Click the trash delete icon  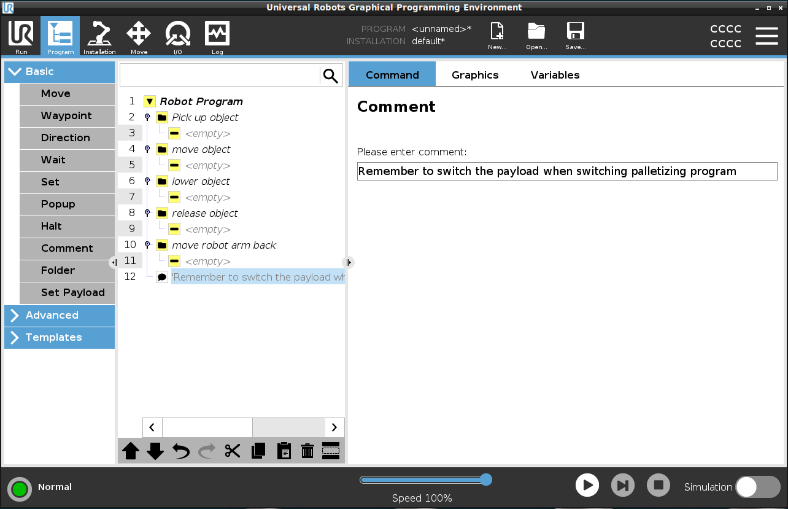tap(307, 451)
